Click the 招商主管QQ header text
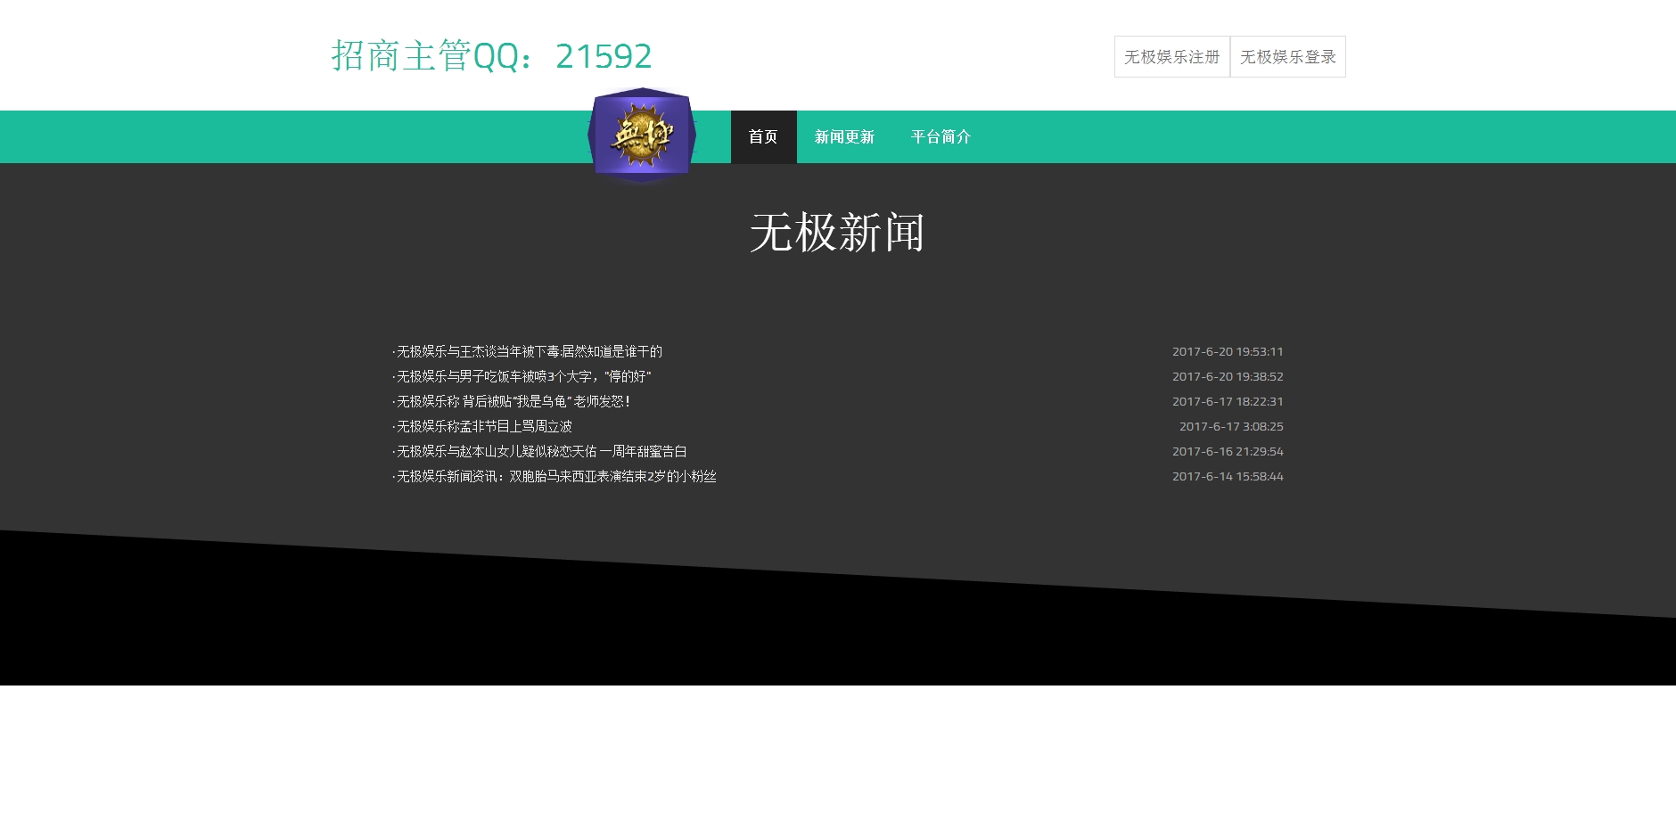The height and width of the screenshot is (821, 1676). 491,56
